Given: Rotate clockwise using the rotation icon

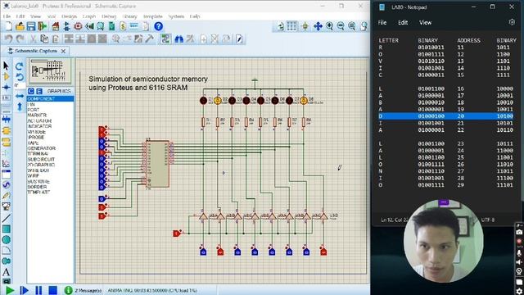Looking at the screenshot, I should pos(20,66).
